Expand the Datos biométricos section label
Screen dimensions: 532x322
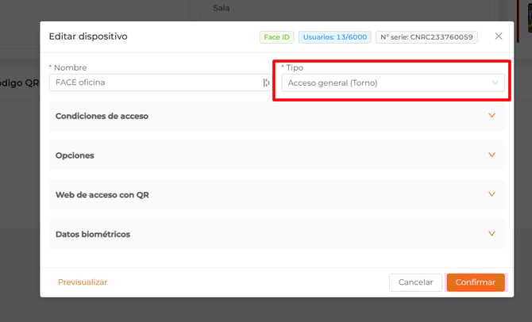pyautogui.click(x=93, y=235)
